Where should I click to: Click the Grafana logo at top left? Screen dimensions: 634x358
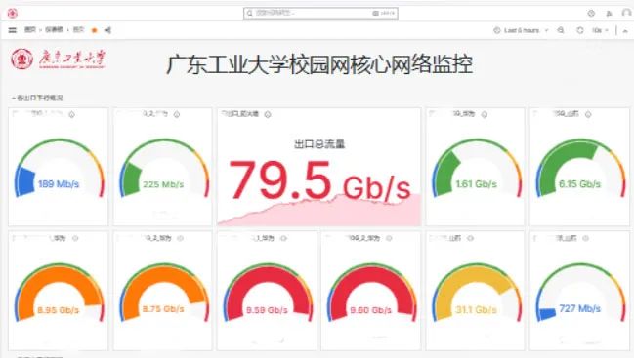point(13,14)
